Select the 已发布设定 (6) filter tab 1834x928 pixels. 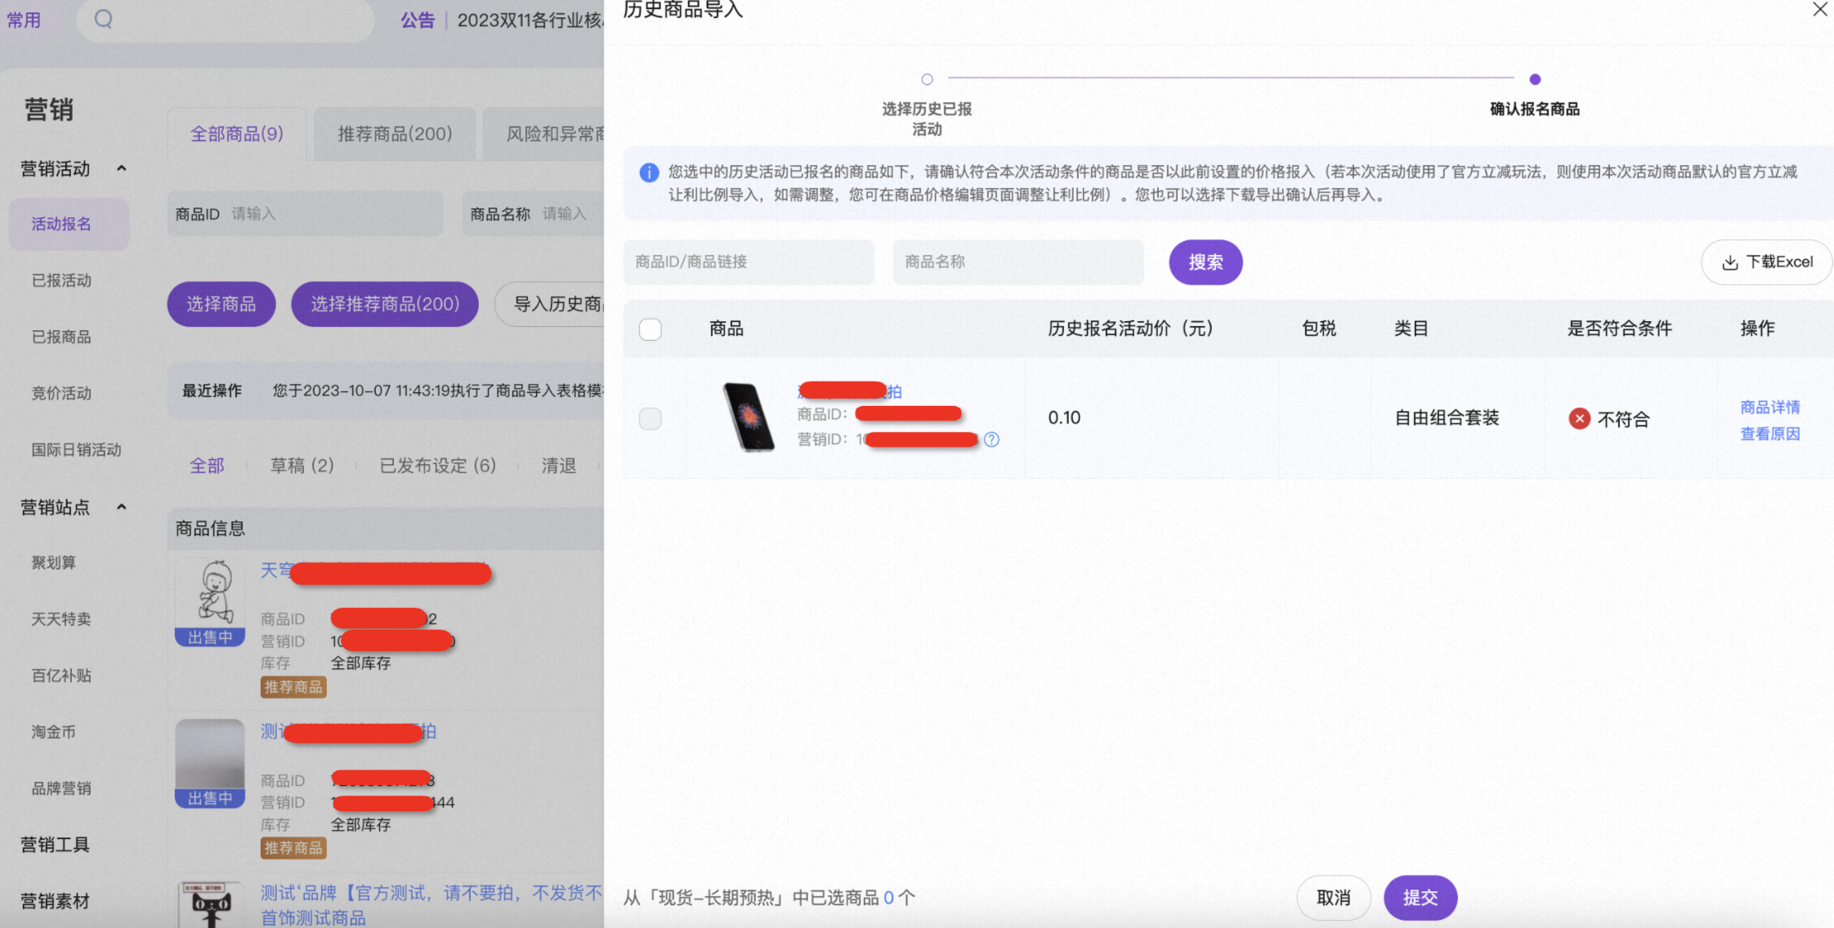(437, 466)
